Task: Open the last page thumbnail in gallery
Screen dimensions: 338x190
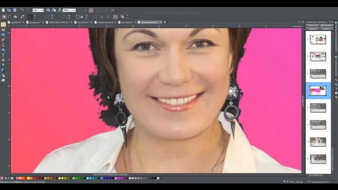Action: (x=318, y=159)
